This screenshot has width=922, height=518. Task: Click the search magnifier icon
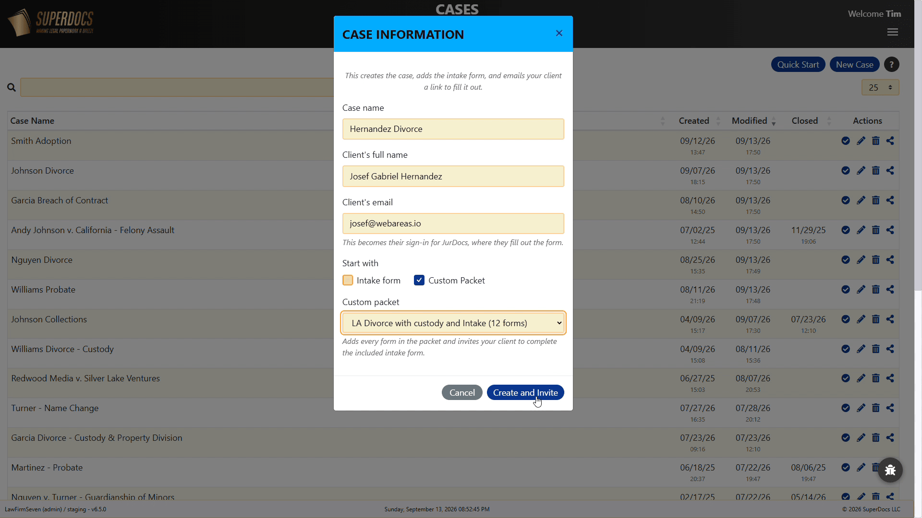pos(12,87)
